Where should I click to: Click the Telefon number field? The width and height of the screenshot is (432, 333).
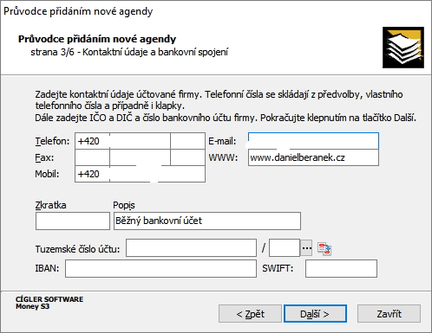pos(140,141)
